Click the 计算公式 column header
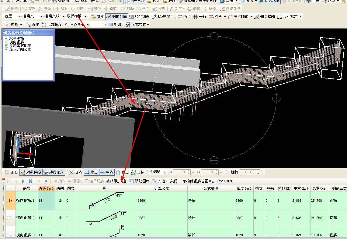347x239 pixels. click(162, 188)
